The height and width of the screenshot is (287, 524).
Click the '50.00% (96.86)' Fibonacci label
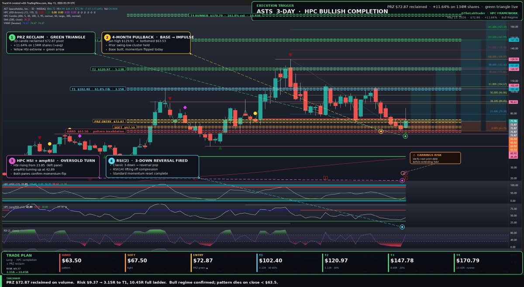498,93
